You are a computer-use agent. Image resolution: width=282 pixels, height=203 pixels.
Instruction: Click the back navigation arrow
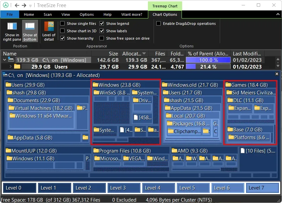pos(17,5)
